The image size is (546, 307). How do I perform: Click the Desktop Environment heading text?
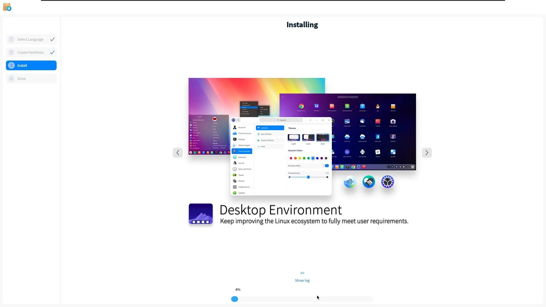click(281, 210)
